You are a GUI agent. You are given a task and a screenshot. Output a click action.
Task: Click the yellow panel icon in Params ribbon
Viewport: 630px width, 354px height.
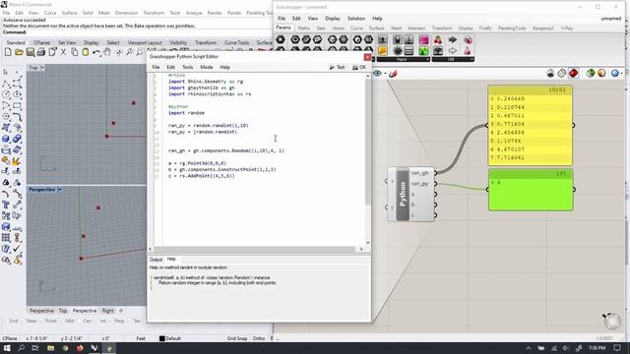(383, 51)
